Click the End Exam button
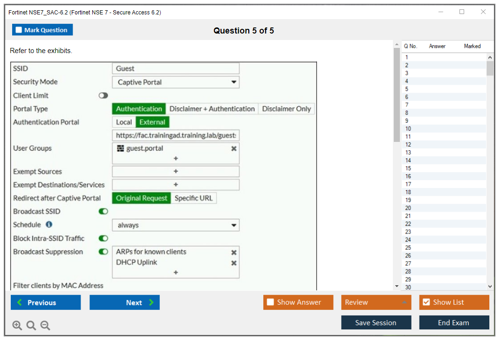The height and width of the screenshot is (342, 501). pyautogui.click(x=453, y=322)
